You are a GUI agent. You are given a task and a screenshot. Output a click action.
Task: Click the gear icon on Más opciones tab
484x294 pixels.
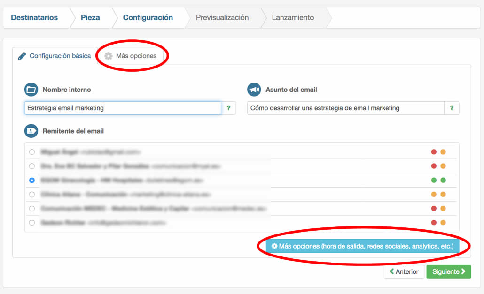coord(109,55)
